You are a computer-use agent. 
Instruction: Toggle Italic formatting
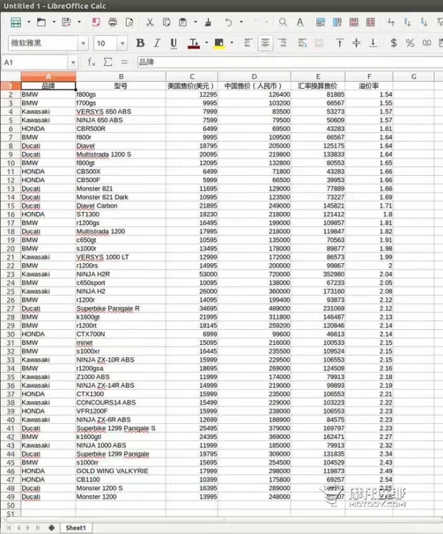(157, 43)
